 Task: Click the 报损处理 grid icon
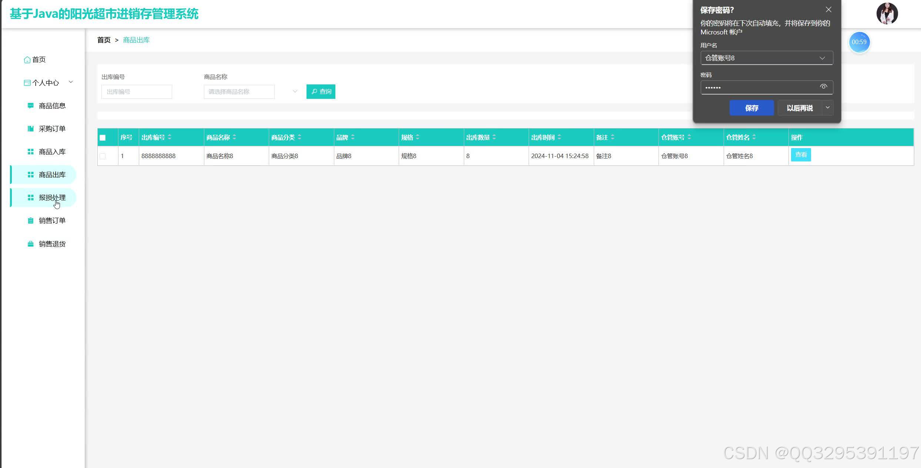coord(31,198)
